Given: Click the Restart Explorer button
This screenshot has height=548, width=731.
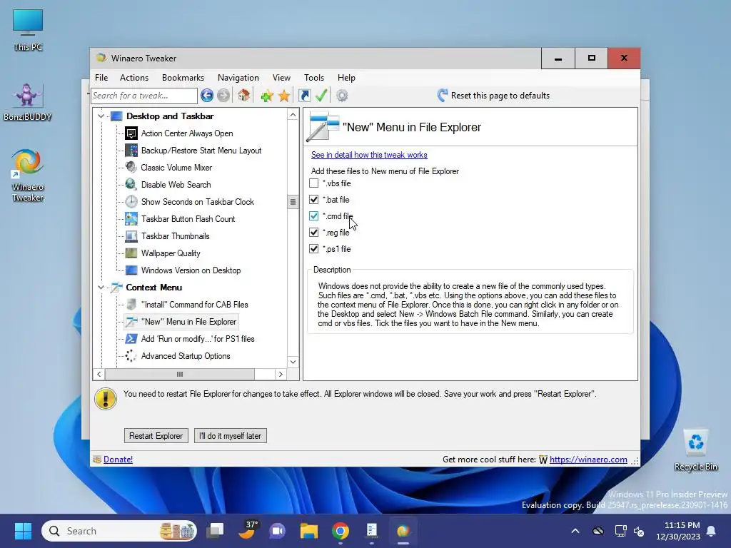Looking at the screenshot, I should point(156,436).
